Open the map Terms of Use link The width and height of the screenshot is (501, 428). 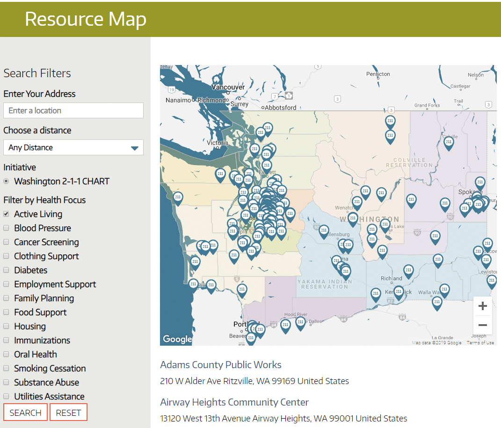click(x=480, y=342)
